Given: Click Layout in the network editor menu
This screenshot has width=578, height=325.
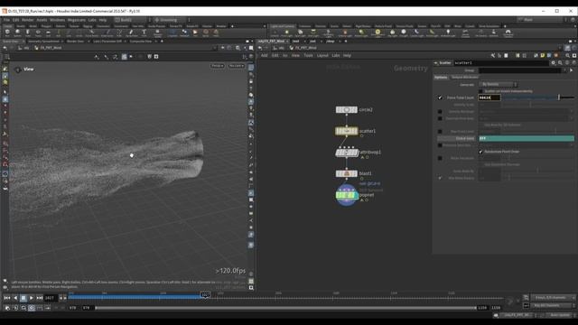Looking at the screenshot, I should (322, 55).
